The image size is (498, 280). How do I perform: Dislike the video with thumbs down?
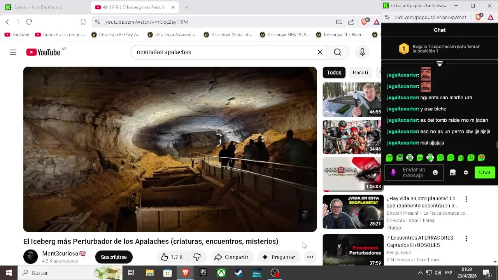(197, 257)
